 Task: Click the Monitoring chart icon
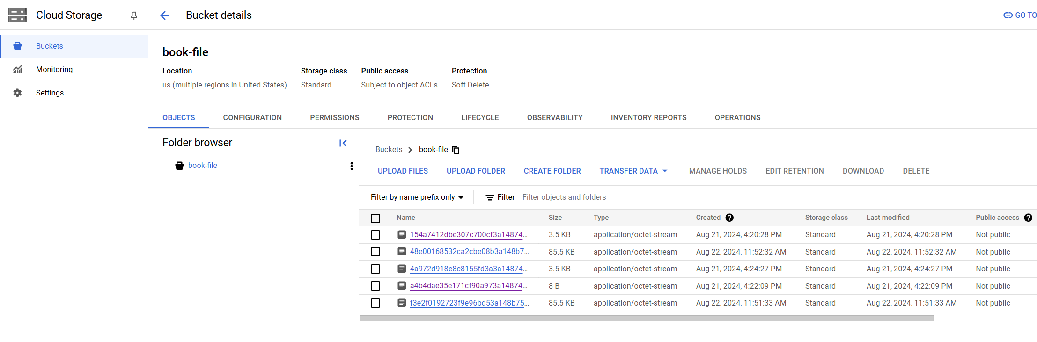click(18, 69)
